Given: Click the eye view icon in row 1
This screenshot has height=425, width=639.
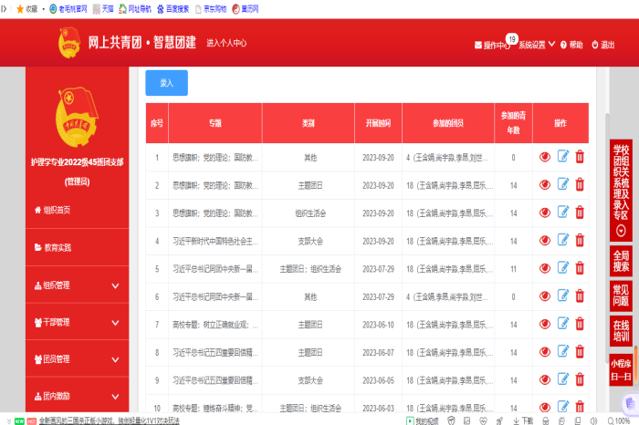Looking at the screenshot, I should pyautogui.click(x=545, y=157).
